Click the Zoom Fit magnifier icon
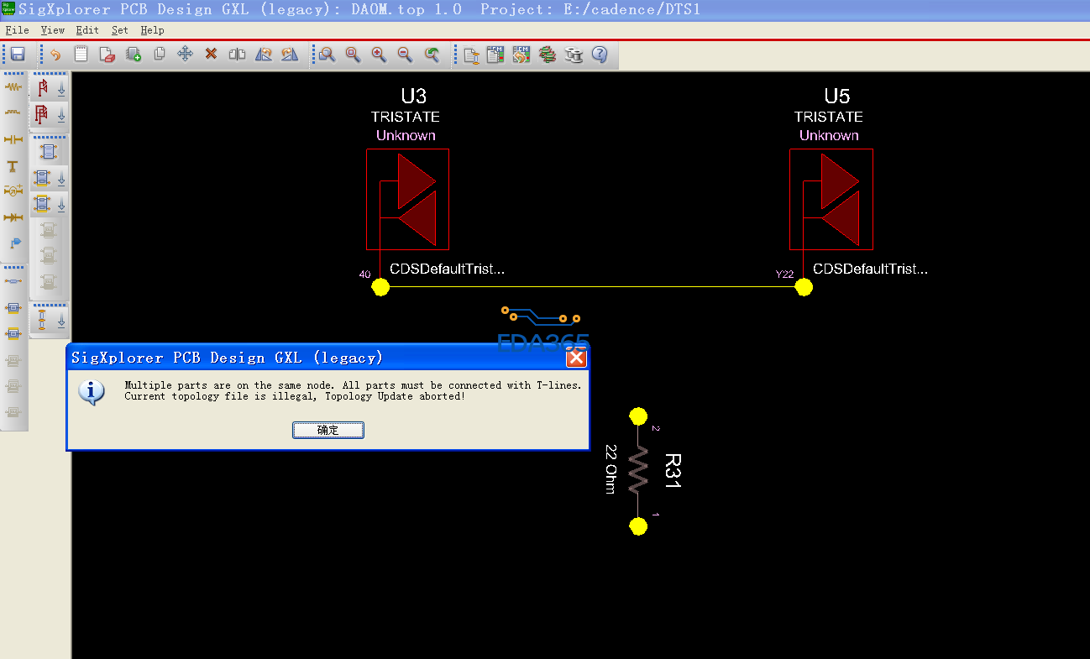 coord(353,55)
